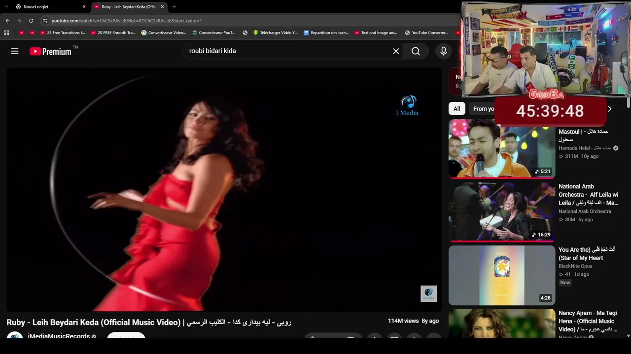Open the 24 Free Transitions bookmark
Viewport: 631px width, 354px height.
63,33
